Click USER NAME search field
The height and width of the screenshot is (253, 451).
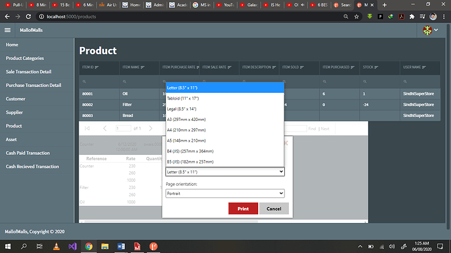(420, 82)
